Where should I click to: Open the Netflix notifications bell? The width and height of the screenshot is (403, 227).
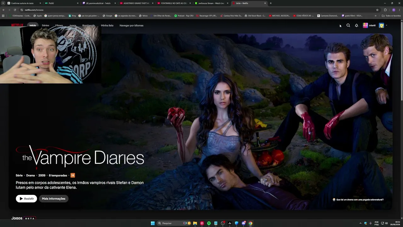click(x=356, y=26)
